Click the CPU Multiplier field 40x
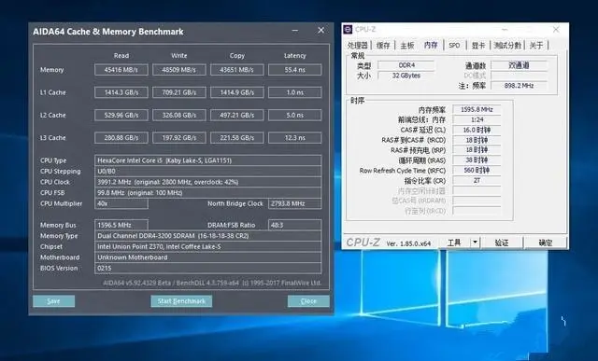Screen dimensions: 598x361 point(121,203)
